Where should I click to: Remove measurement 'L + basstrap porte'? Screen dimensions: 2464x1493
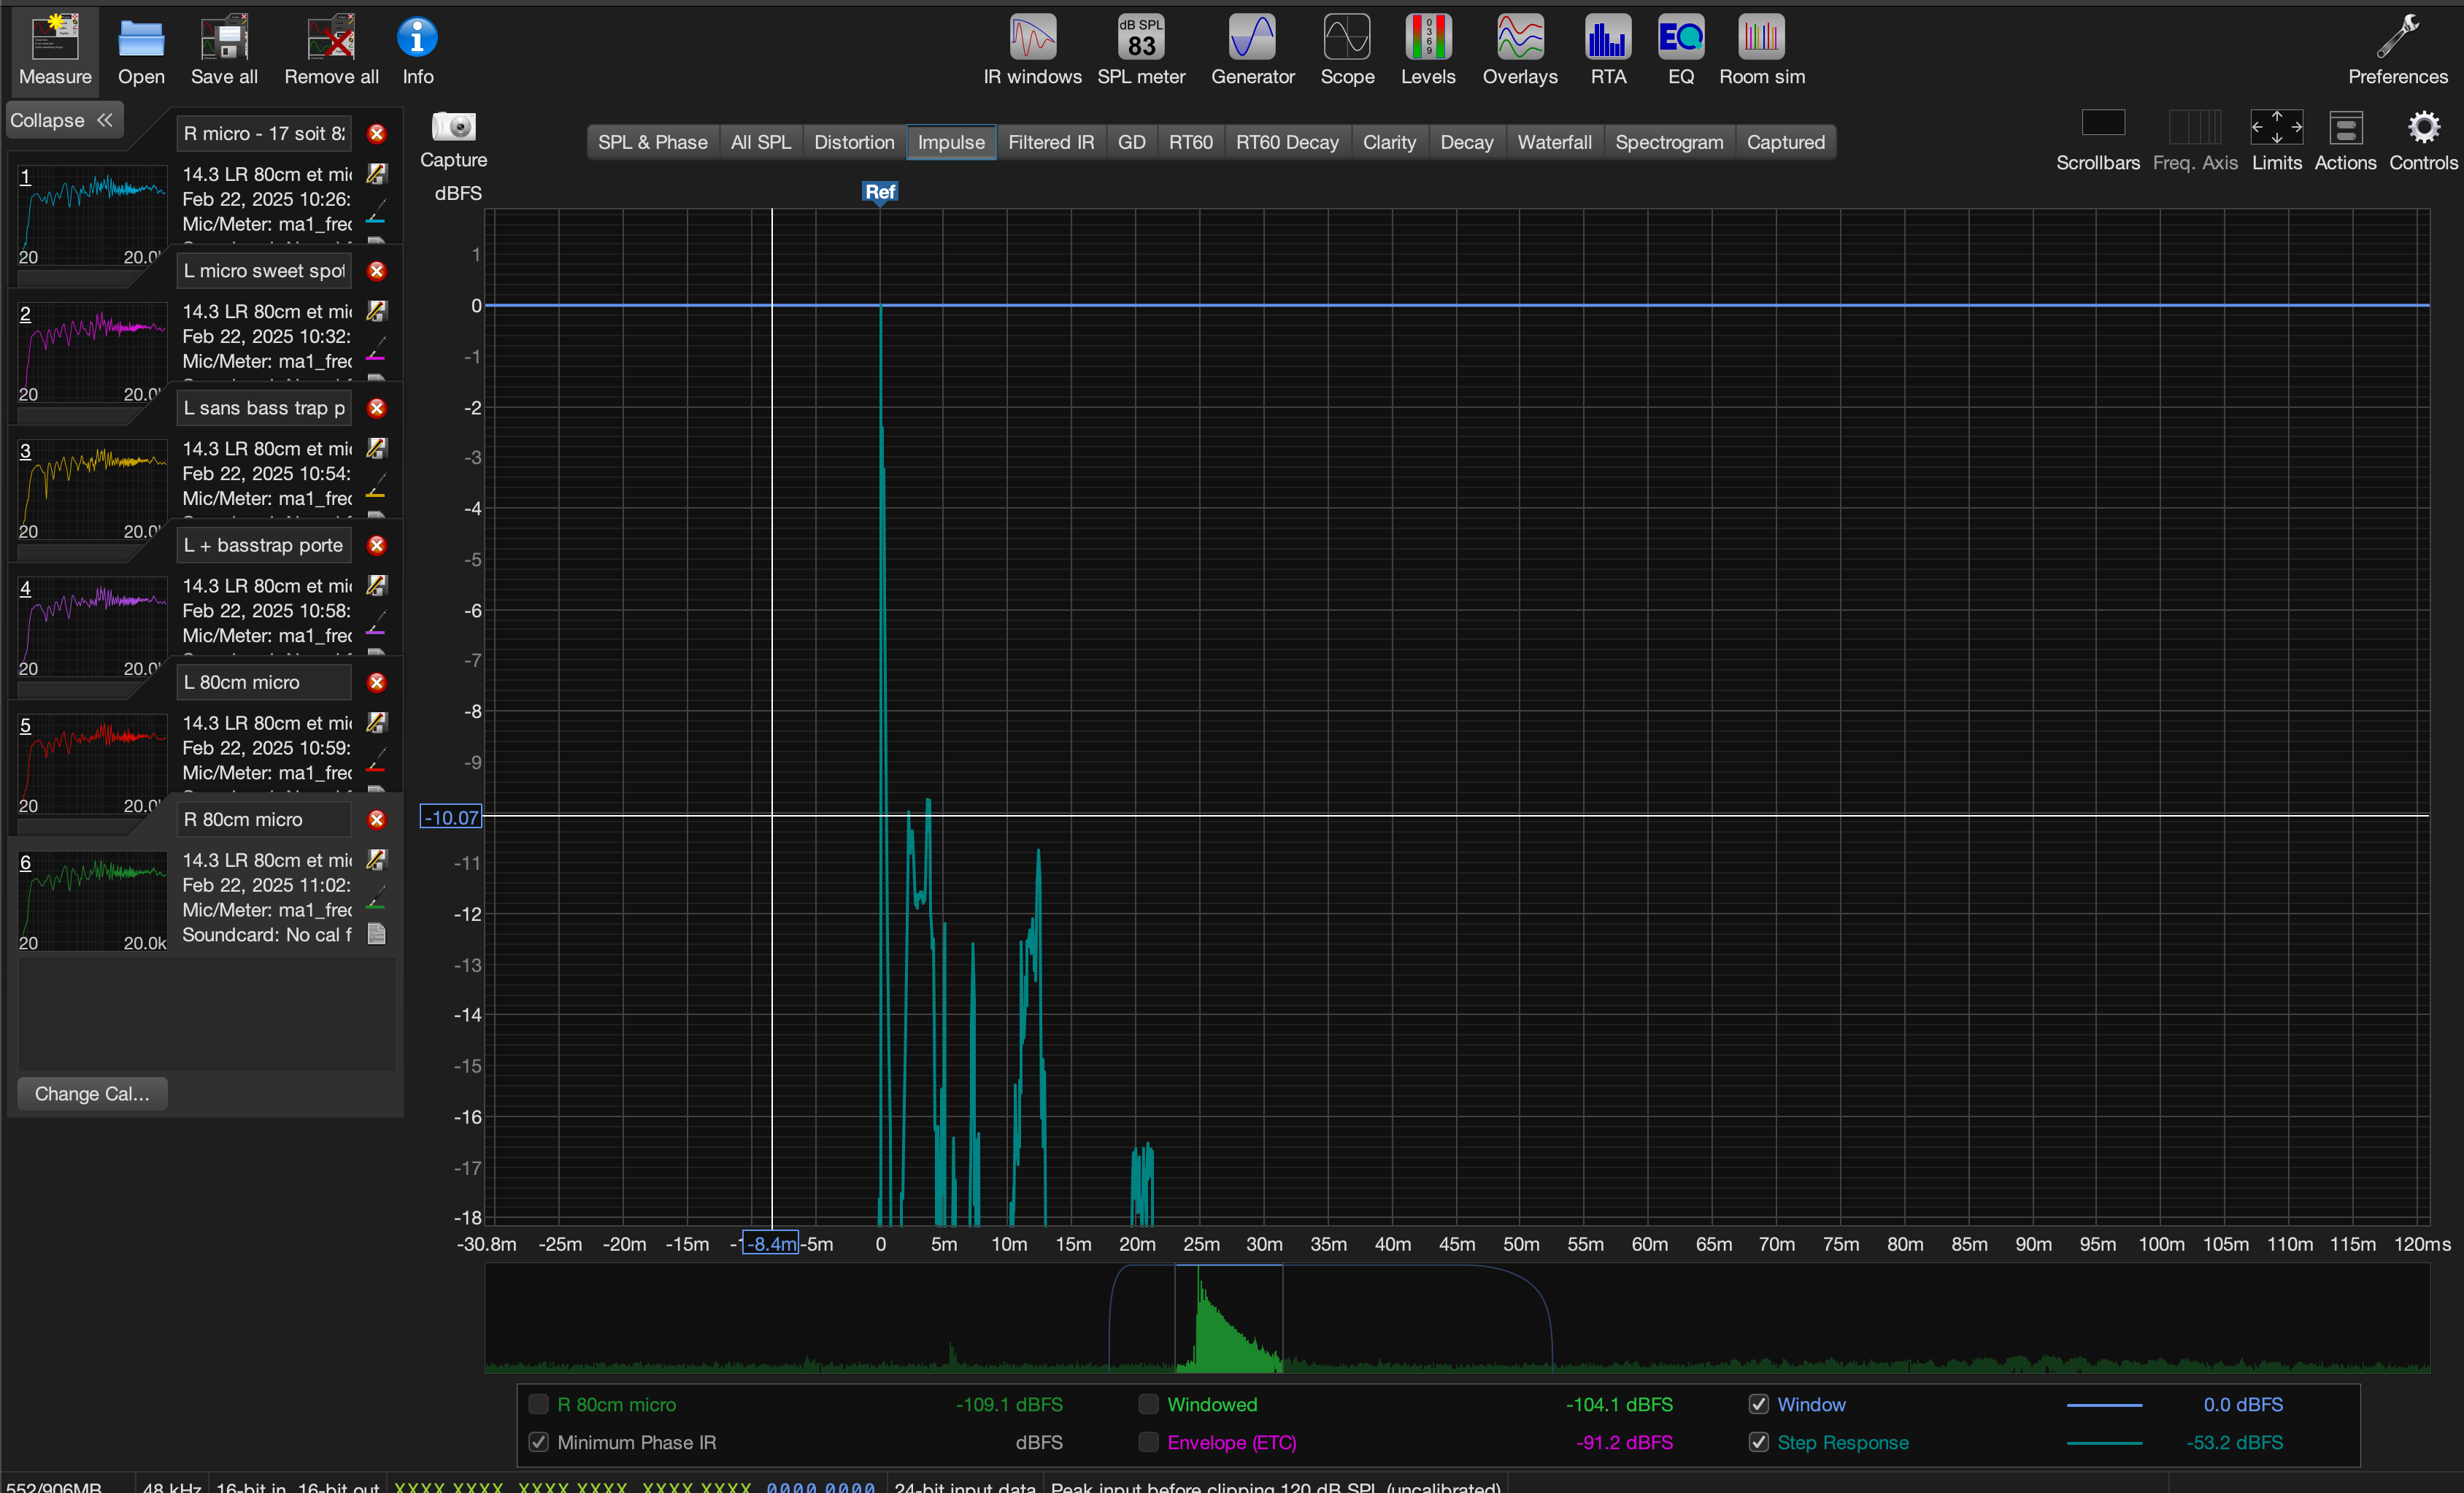(x=377, y=545)
